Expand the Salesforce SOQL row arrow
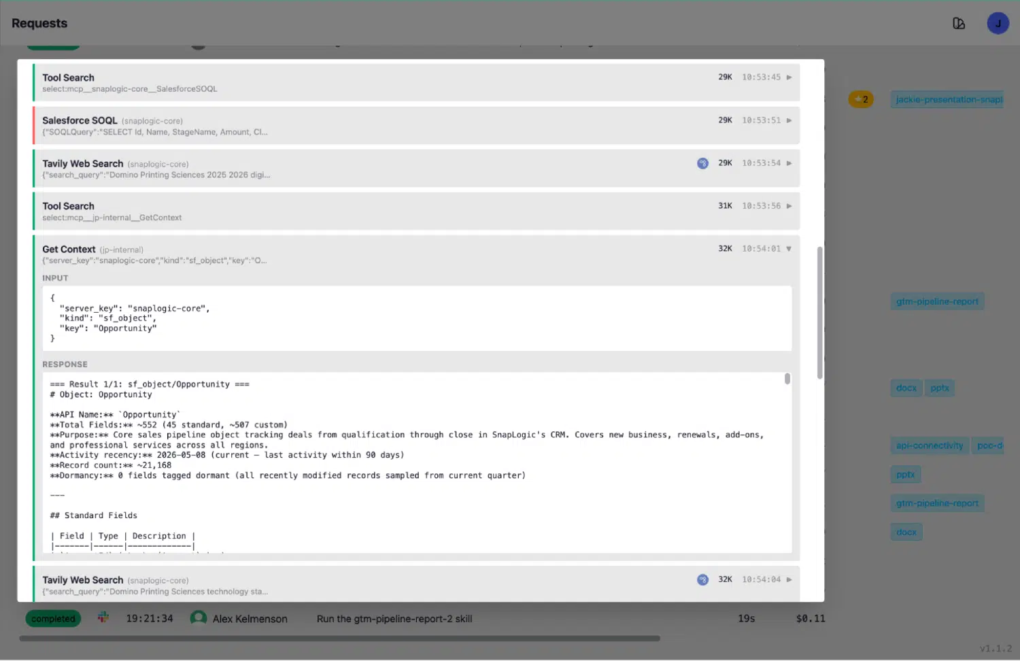The image size is (1020, 661). pyautogui.click(x=789, y=120)
